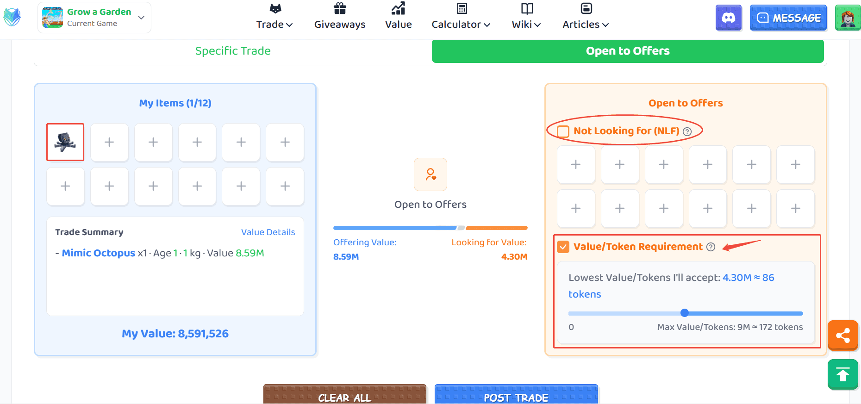Open Giveaways via the gift icon

[x=340, y=8]
